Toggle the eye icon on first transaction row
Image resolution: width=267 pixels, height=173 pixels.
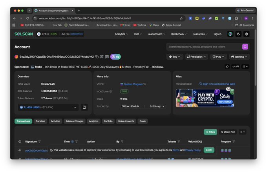click(x=20, y=150)
